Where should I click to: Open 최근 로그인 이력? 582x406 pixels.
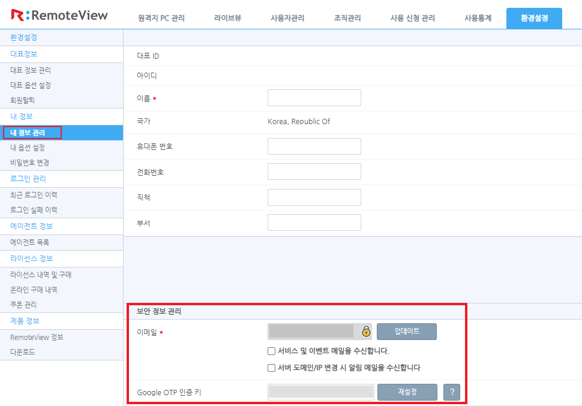click(x=34, y=195)
